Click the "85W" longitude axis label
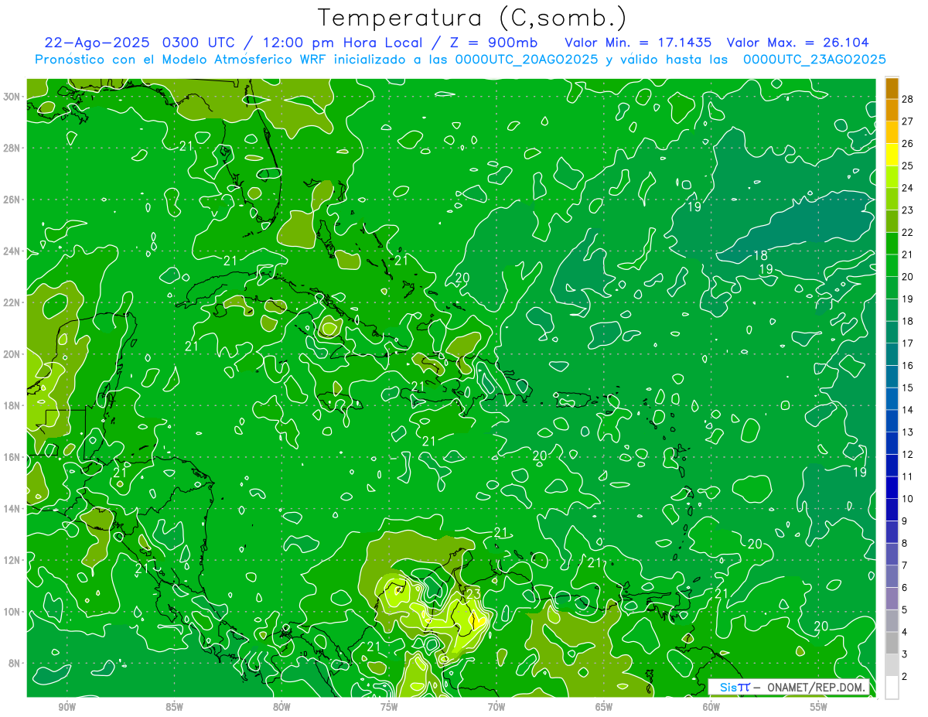Image resolution: width=928 pixels, height=717 pixels. [174, 707]
